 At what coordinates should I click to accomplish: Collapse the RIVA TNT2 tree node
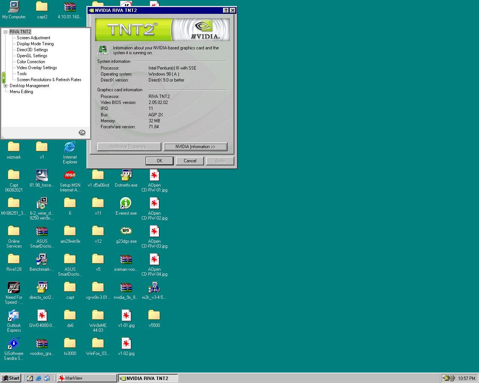click(6, 32)
